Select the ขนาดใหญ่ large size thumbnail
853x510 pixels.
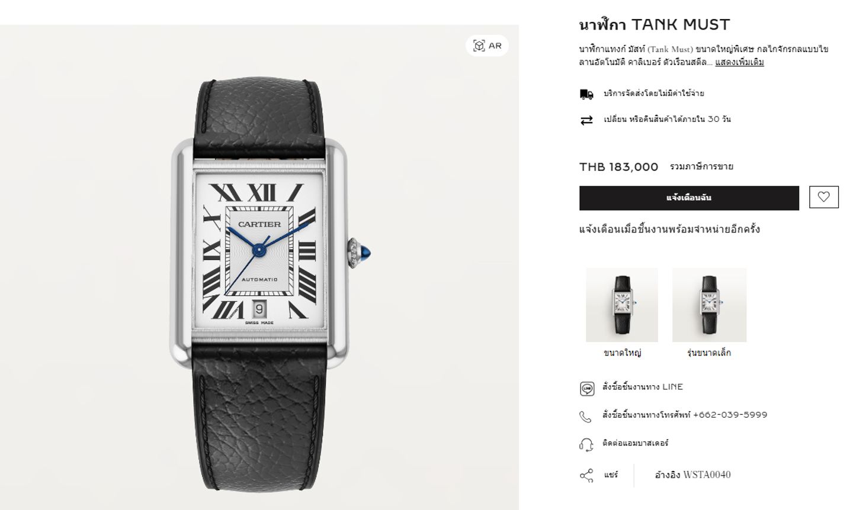point(622,305)
